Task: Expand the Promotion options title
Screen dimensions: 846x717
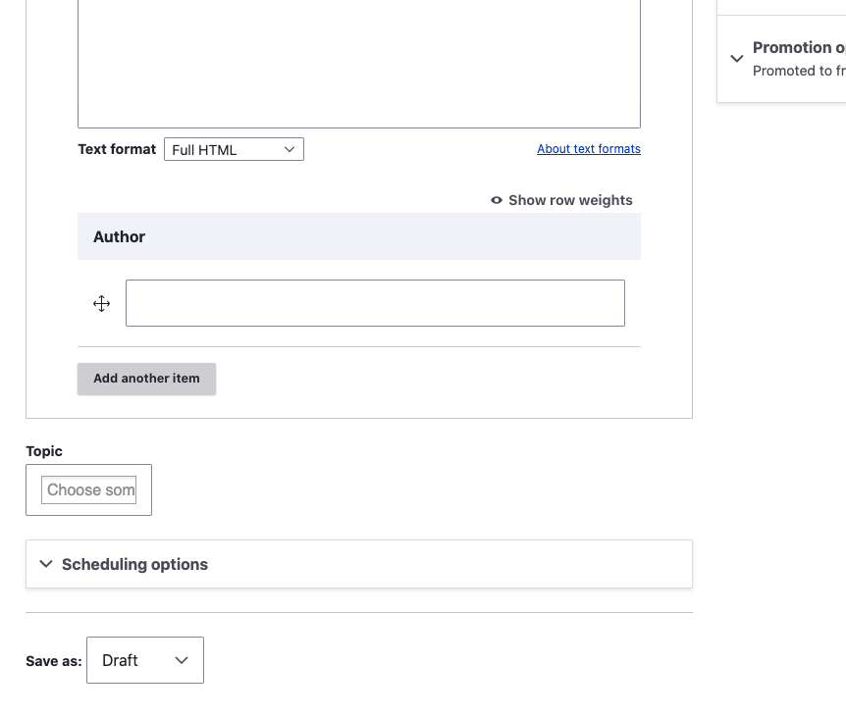Action: [798, 47]
